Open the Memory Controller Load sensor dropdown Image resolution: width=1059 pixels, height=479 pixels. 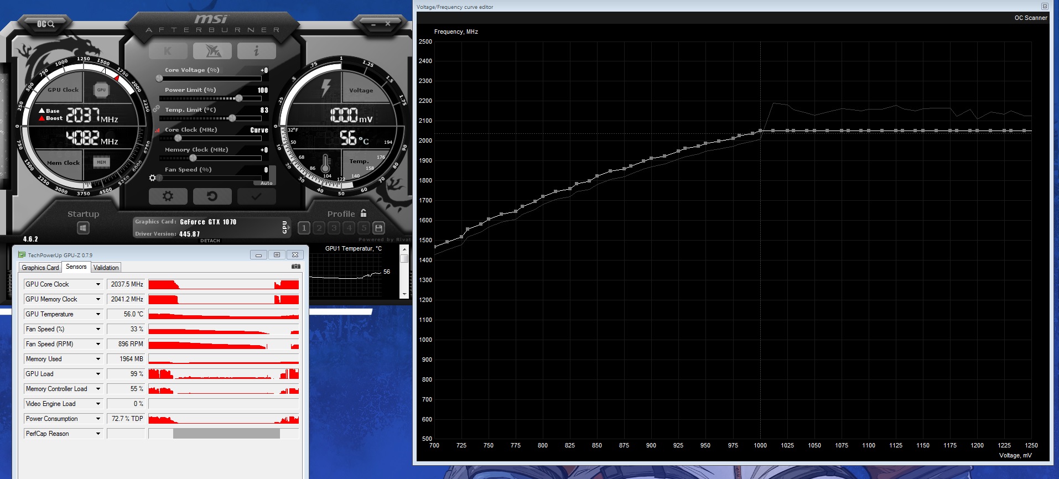coord(98,389)
